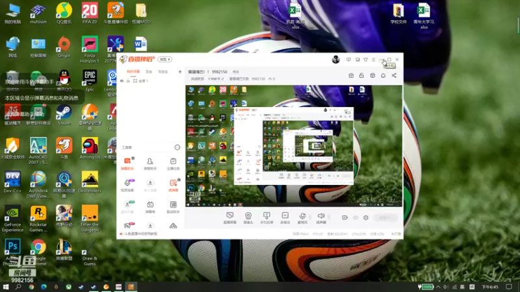Viewport: 520px width, 292px height.
Task: Open the Descenders desktop shortcut
Action: click(90, 182)
